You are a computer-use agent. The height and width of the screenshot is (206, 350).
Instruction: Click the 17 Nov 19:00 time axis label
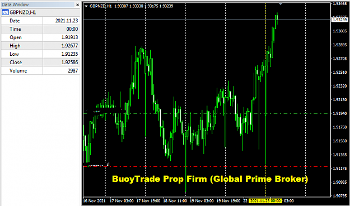[148, 201]
